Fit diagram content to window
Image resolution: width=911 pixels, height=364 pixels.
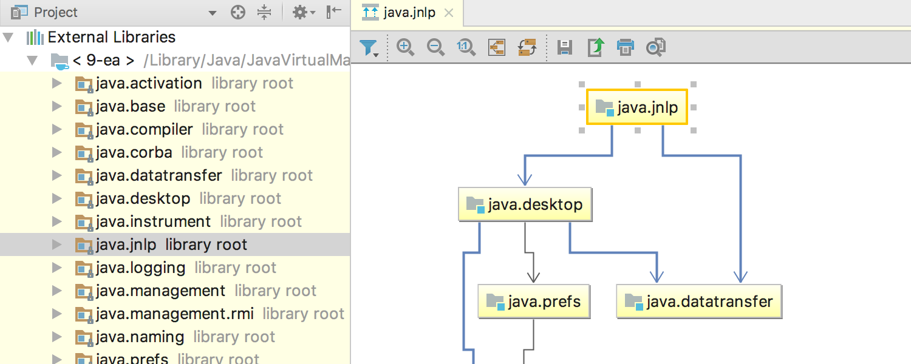pyautogui.click(x=497, y=47)
